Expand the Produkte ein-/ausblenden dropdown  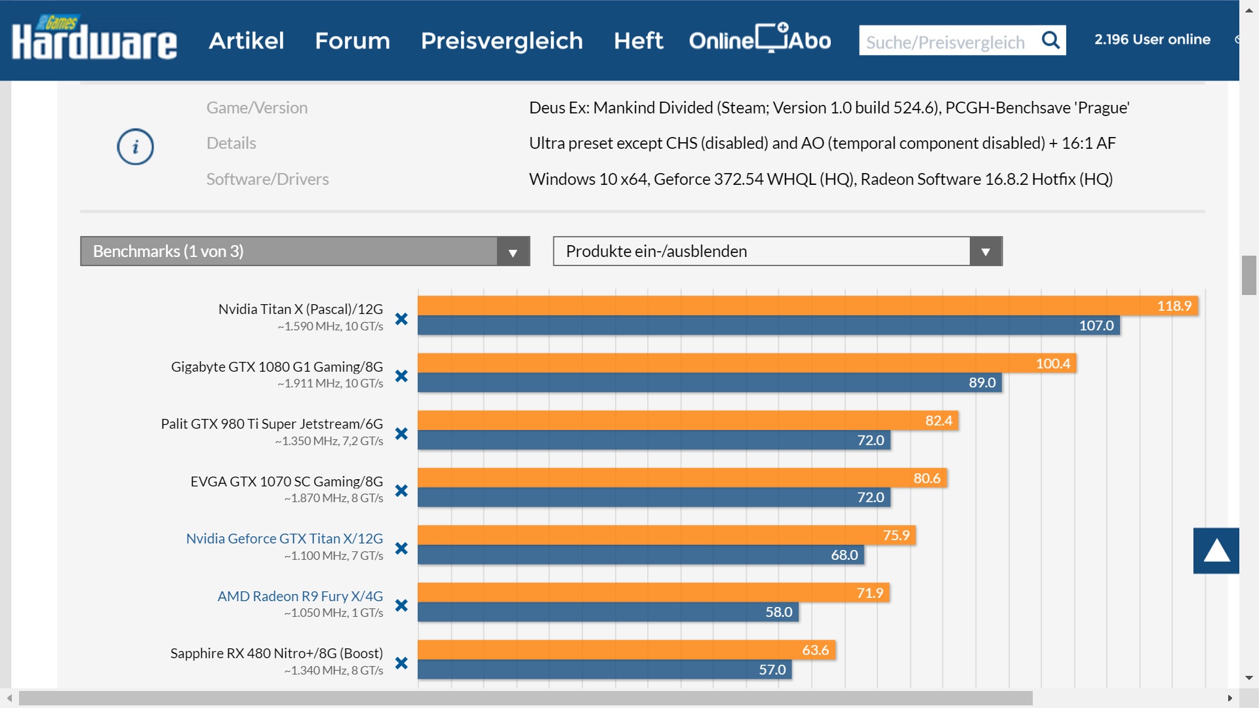click(x=777, y=251)
